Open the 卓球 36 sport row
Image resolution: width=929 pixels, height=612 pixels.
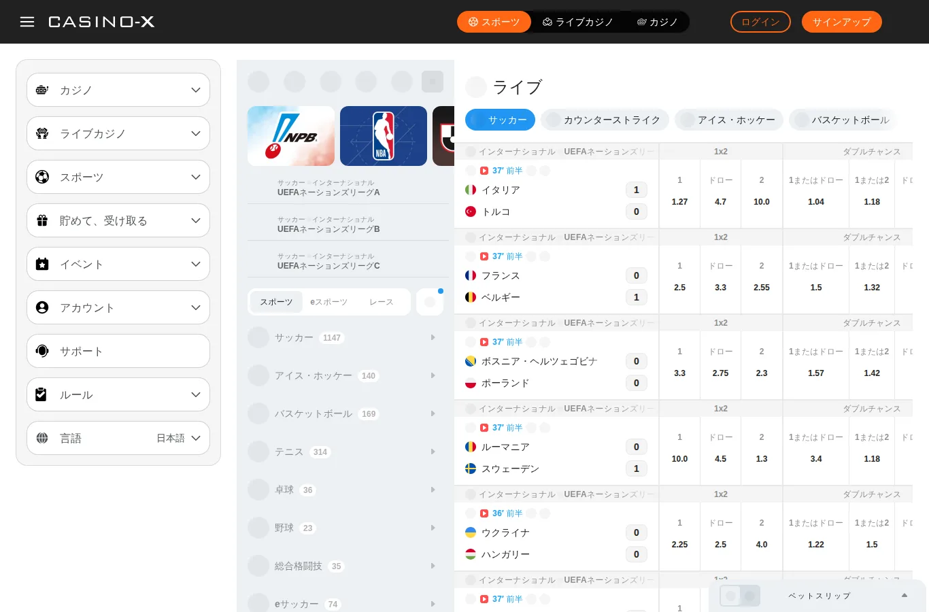(345, 490)
